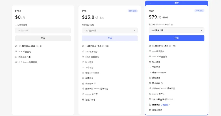
Task: Click the Max plan title
Action: click(x=151, y=10)
